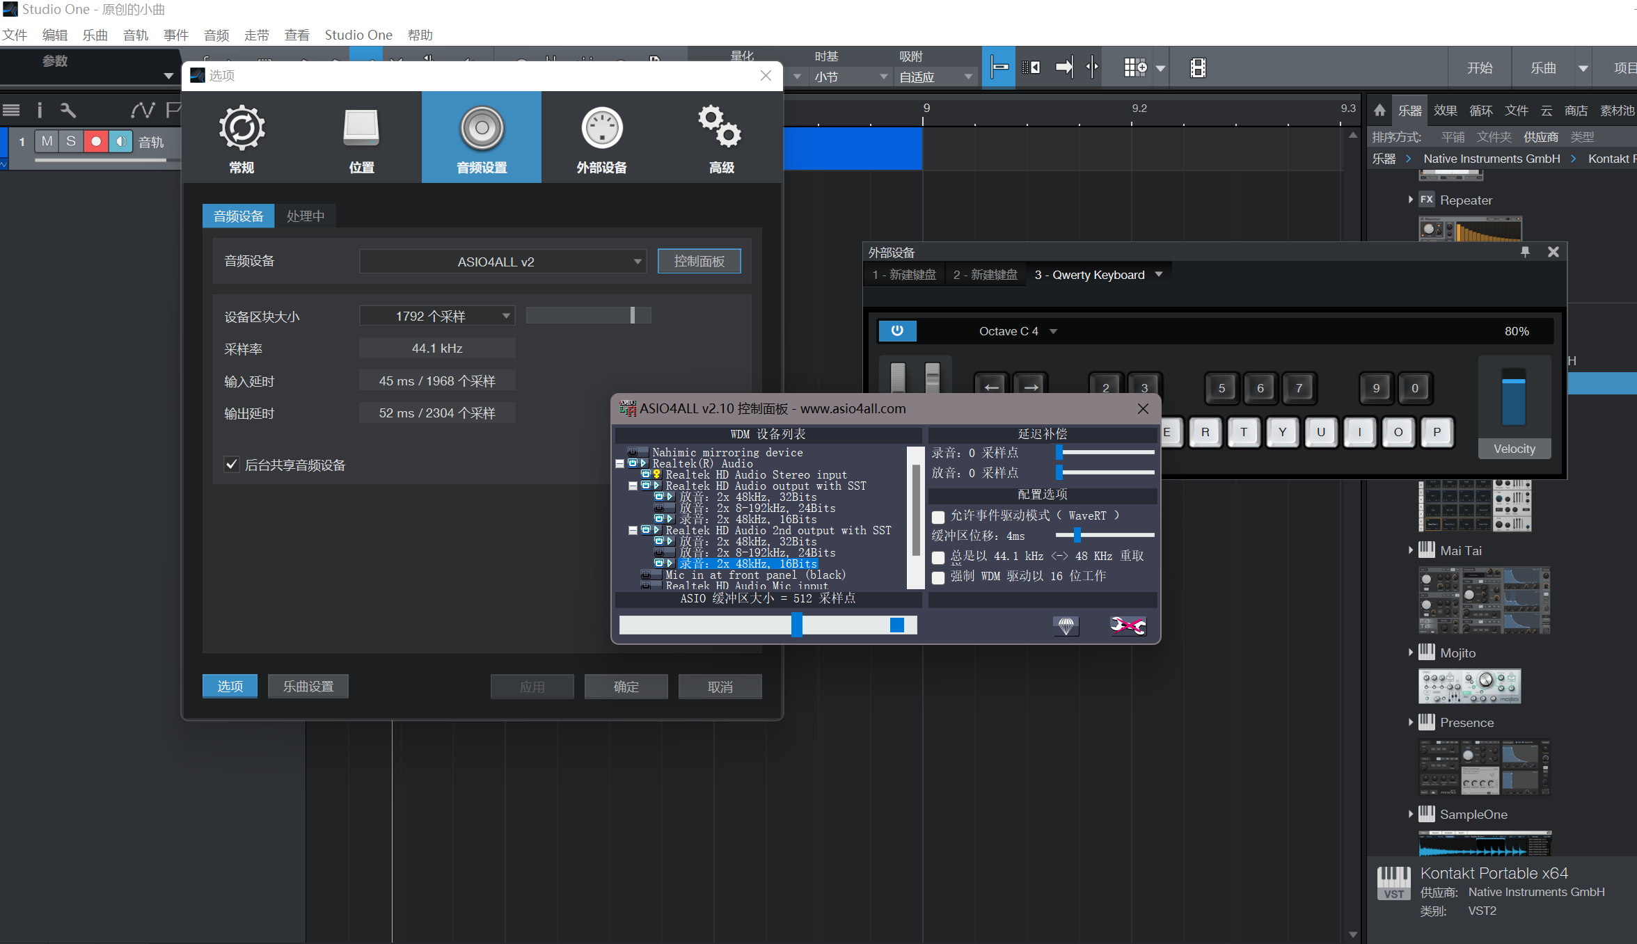Image resolution: width=1637 pixels, height=944 pixels.
Task: Open the 高级 advanced options section
Action: coord(721,138)
